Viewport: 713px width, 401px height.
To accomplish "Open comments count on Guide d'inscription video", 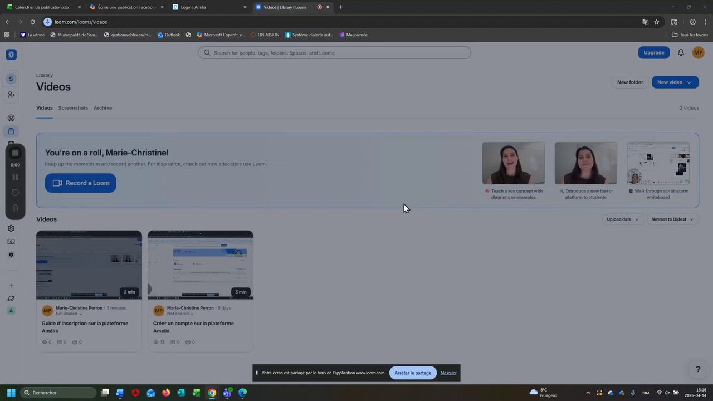I will pos(62,342).
